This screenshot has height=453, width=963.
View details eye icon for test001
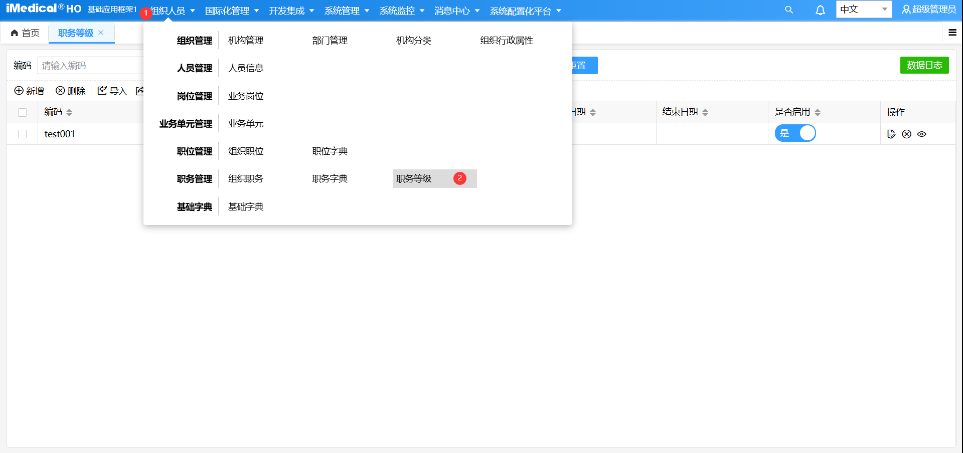[922, 134]
